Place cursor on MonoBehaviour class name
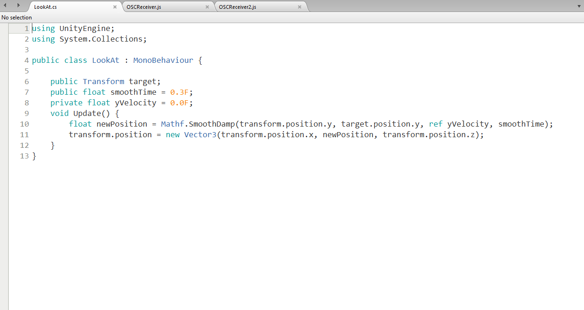 [x=163, y=61]
